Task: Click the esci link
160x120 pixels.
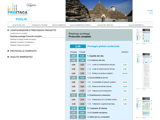Action: coord(151,13)
